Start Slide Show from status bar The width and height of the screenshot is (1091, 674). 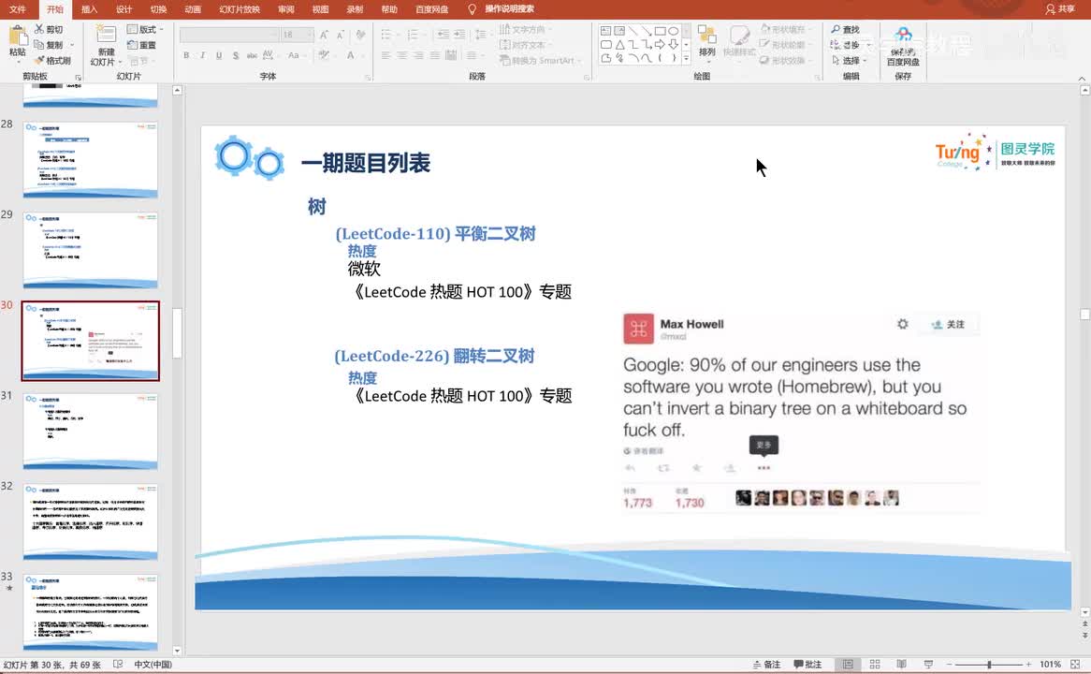pos(928,665)
